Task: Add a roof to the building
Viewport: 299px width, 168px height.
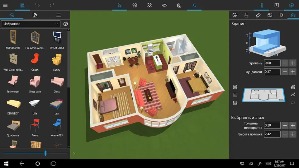Action: [293, 87]
